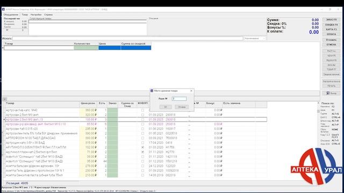344x193 pixels.
Task: Click the ОТМЕНА button in right panel
Action: (x=331, y=44)
